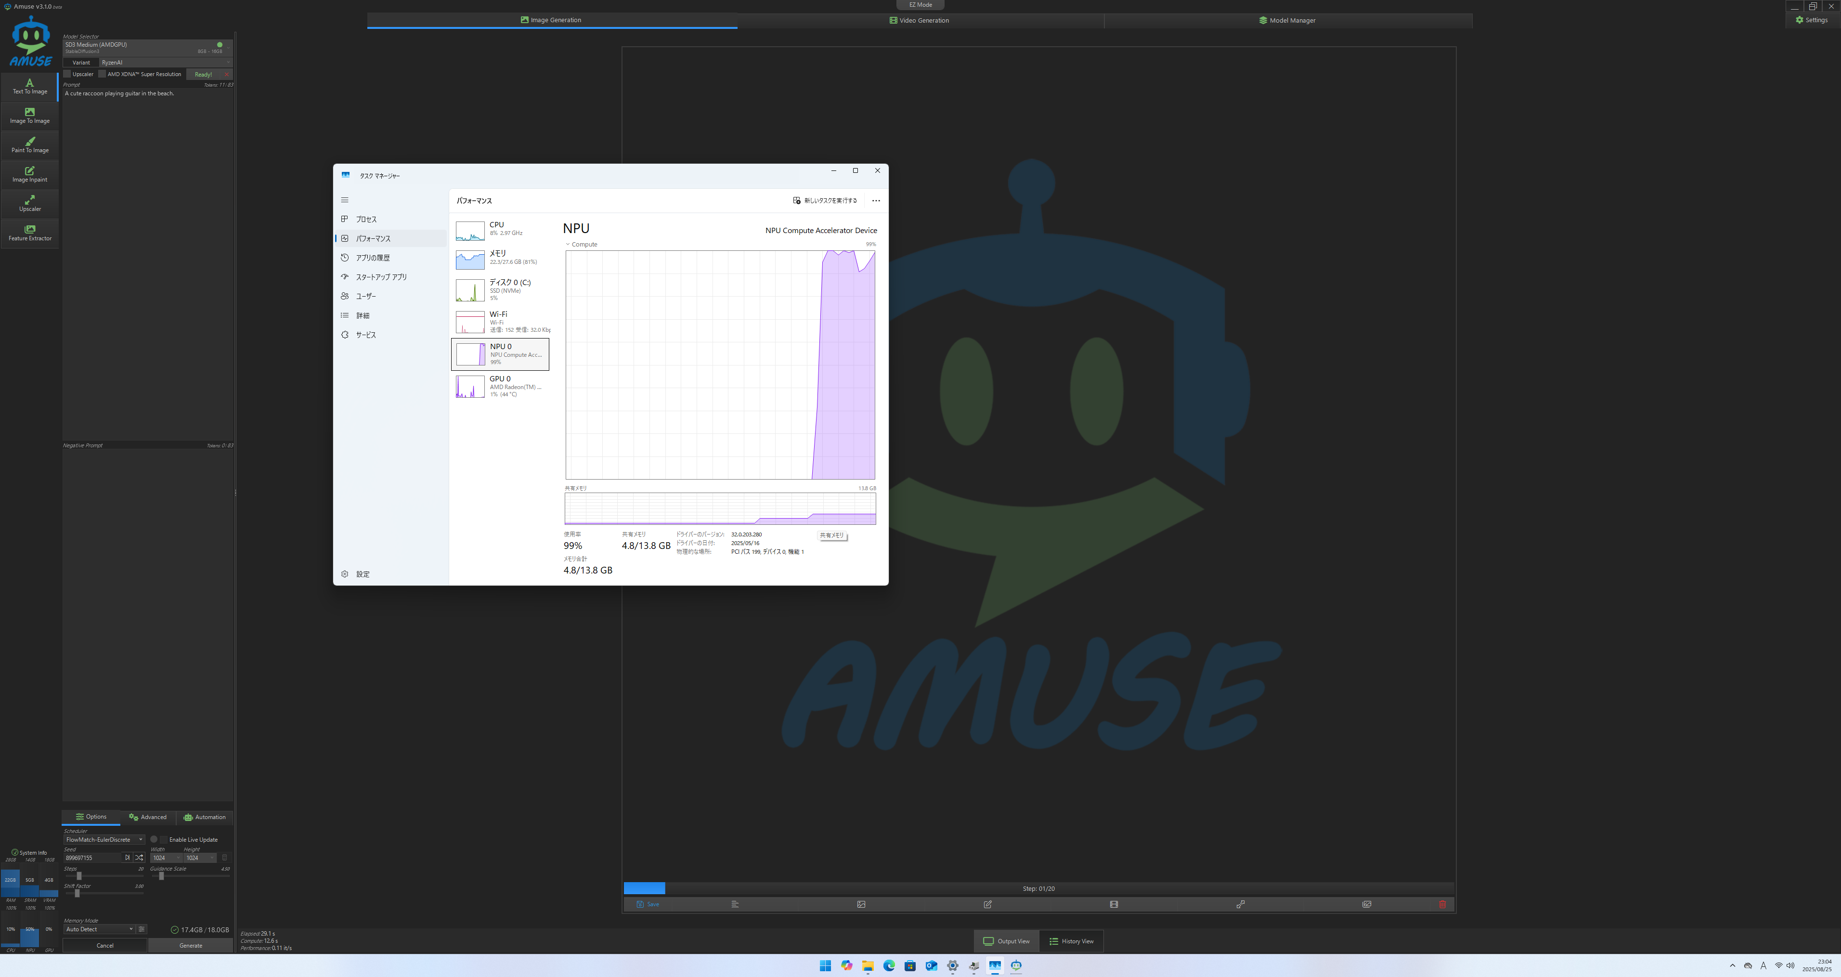The image size is (1841, 977).
Task: Open Microsoft Store from taskbar
Action: click(910, 965)
